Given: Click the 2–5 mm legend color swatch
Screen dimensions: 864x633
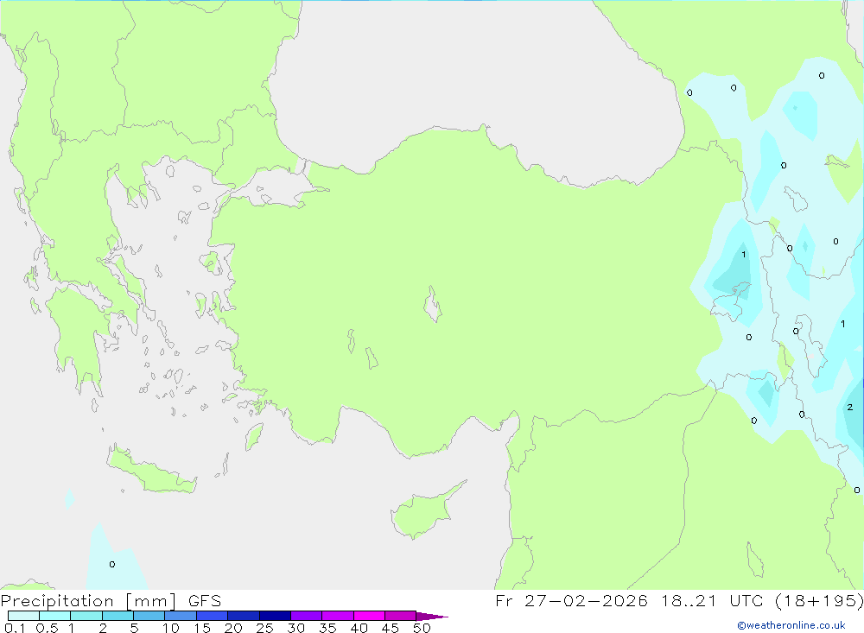Looking at the screenshot, I should pos(118,616).
